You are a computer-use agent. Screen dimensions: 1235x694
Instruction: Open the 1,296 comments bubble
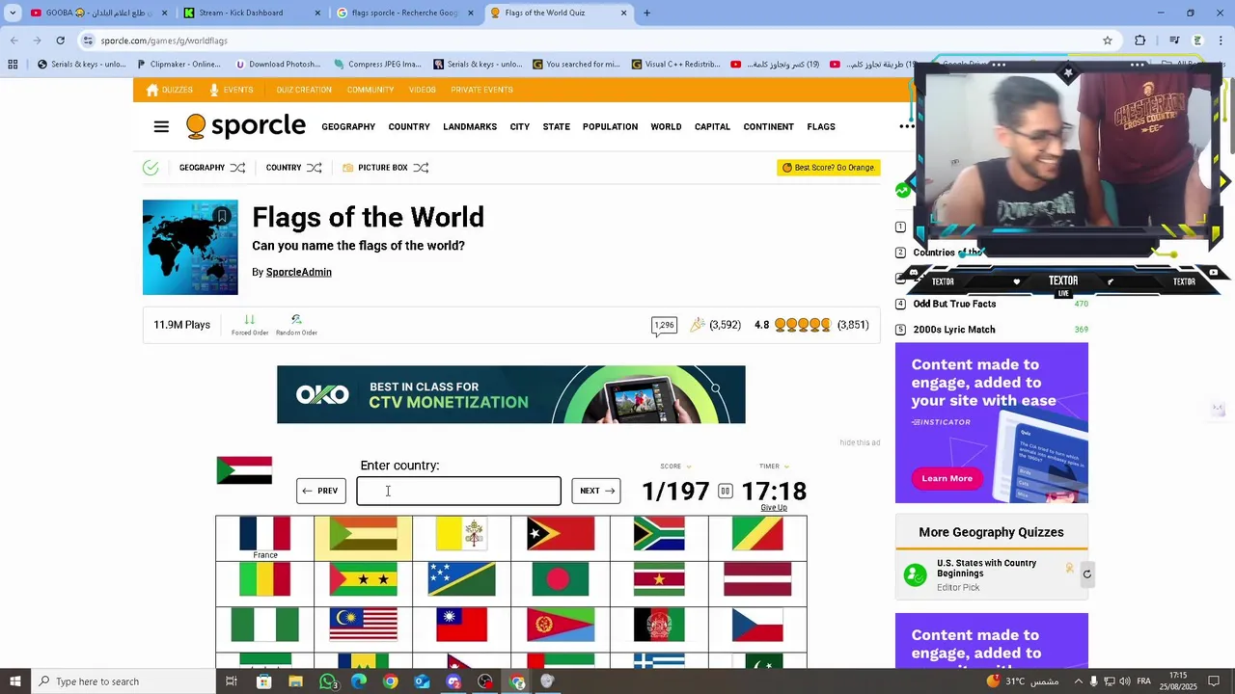point(664,326)
